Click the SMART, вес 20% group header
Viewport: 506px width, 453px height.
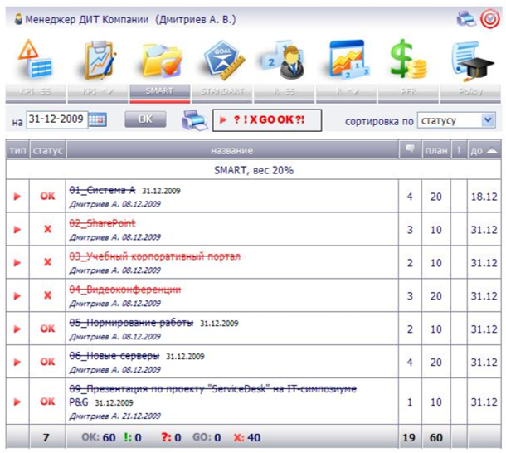[254, 170]
